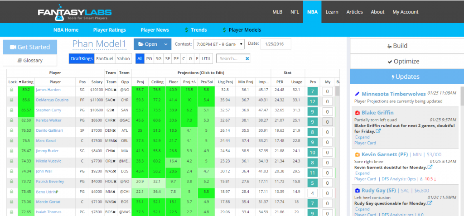Open external link icon for Kevin Garnett news

[430, 167]
